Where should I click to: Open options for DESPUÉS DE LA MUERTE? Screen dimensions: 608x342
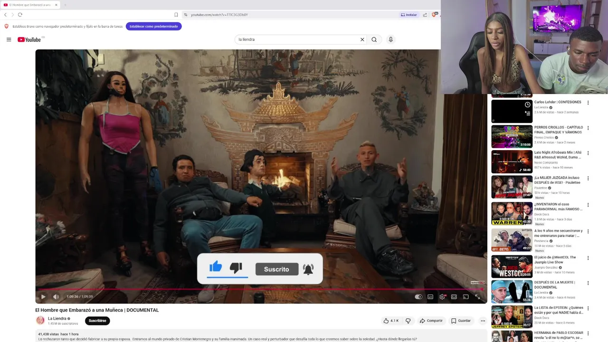[x=588, y=283]
